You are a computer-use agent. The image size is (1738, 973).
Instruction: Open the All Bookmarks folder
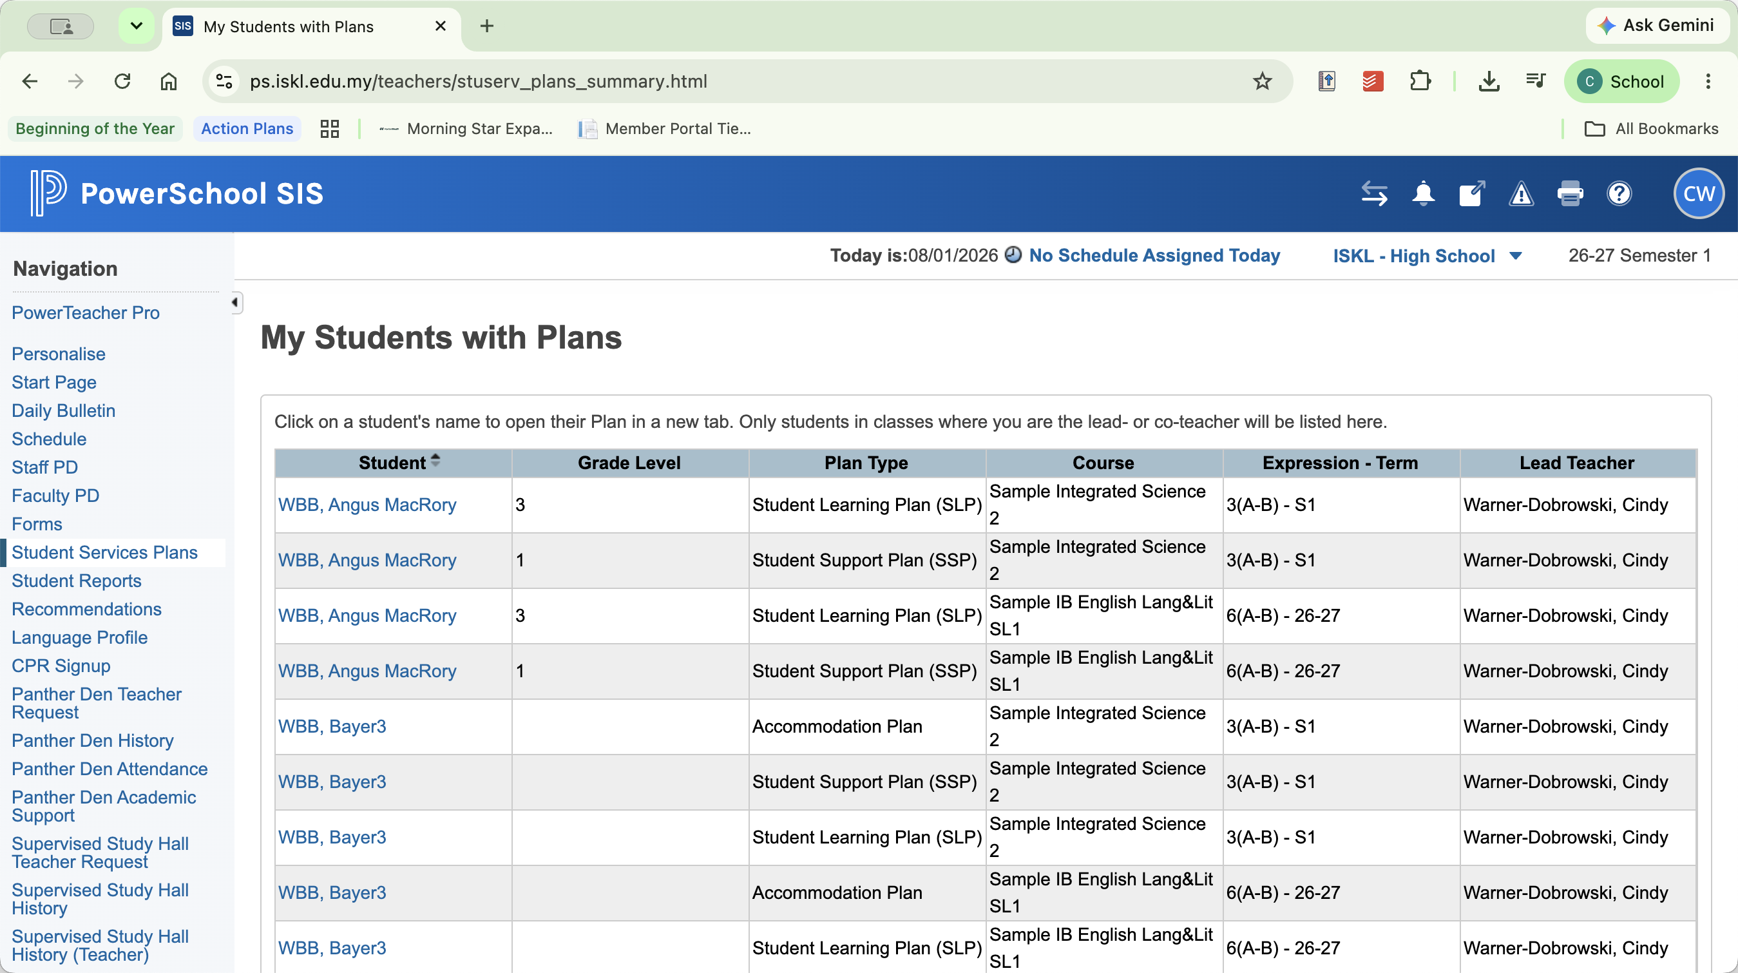pyautogui.click(x=1651, y=129)
